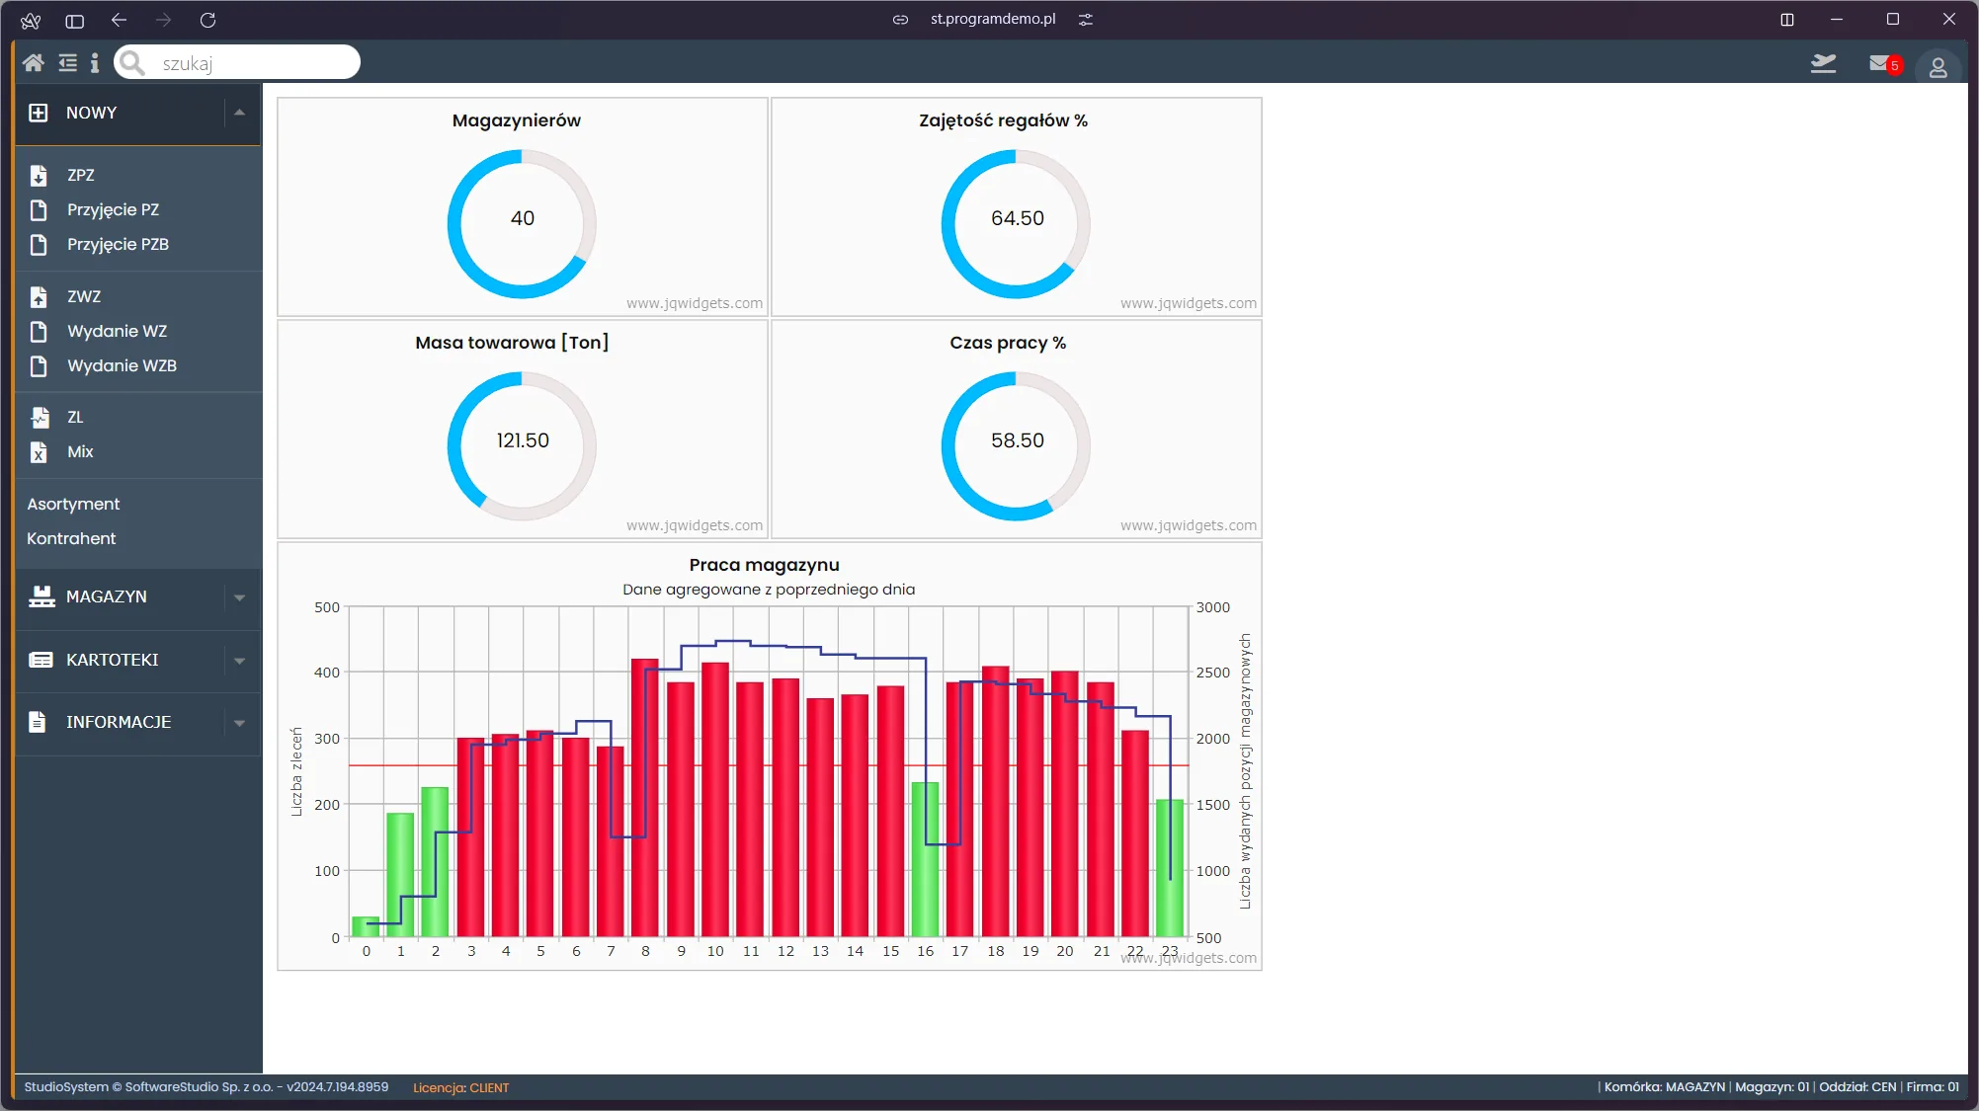The image size is (1979, 1111).
Task: Open the user profile icon
Action: [1938, 67]
